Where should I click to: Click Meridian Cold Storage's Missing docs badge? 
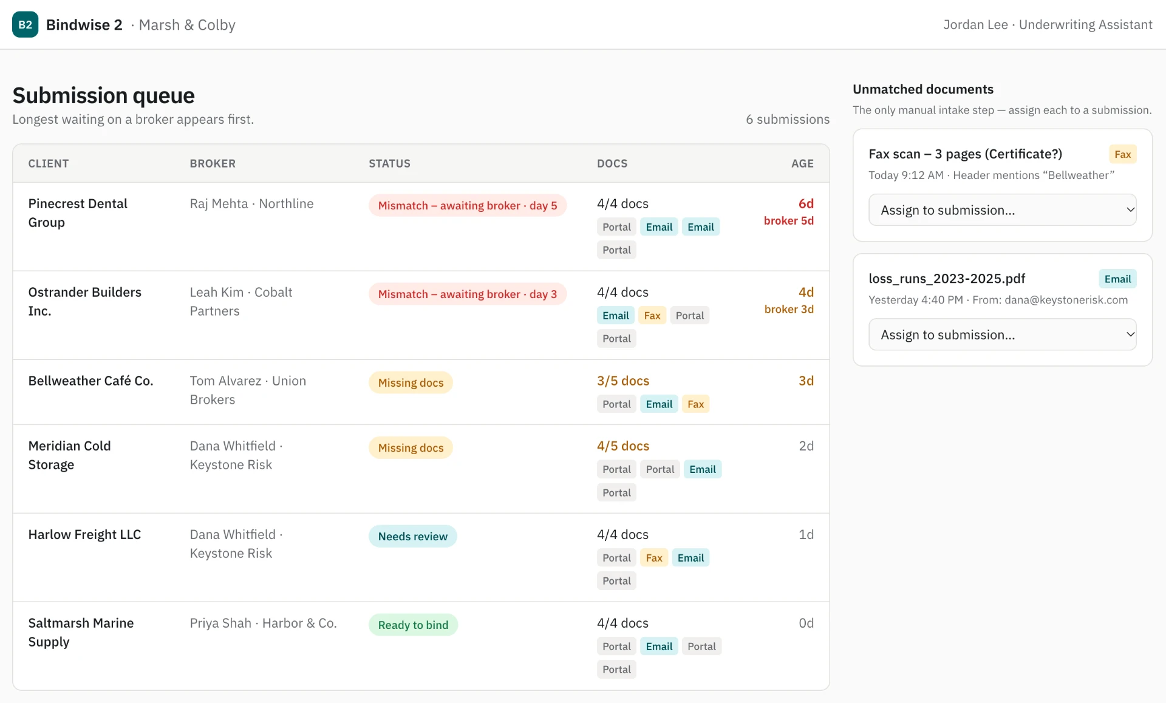point(411,448)
